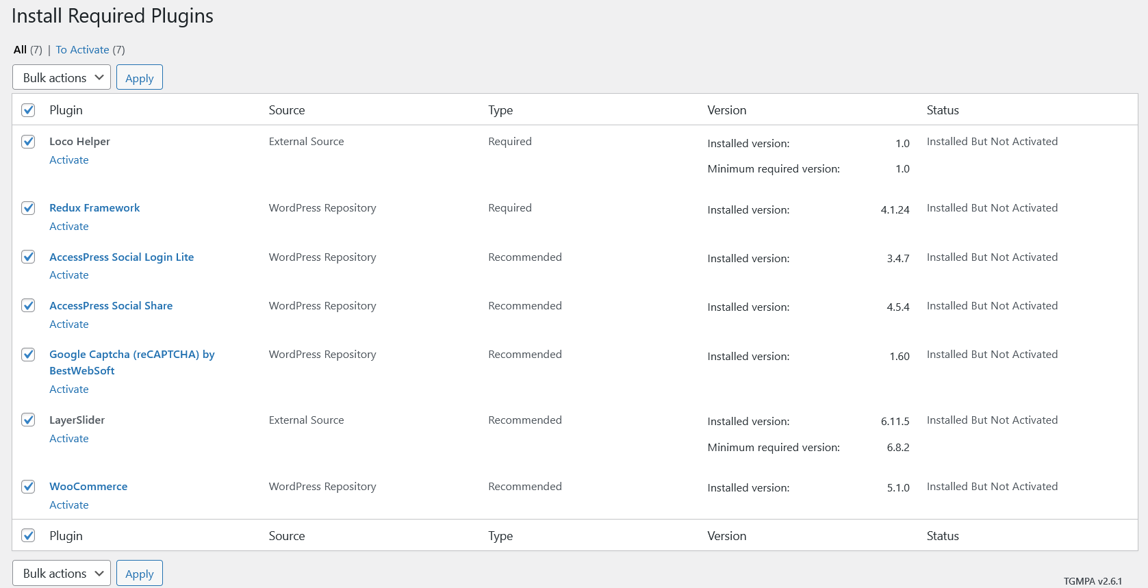The image size is (1148, 588).
Task: Click WooCommerce's Recommended type cell
Action: [x=525, y=487]
